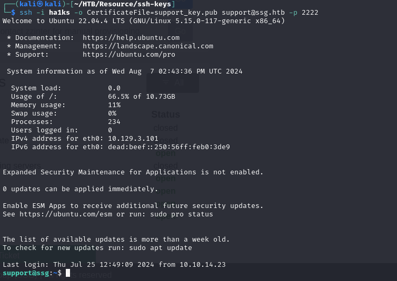Place cursor at support@ssg shell prompt
The image size is (397, 281).
(x=32, y=273)
